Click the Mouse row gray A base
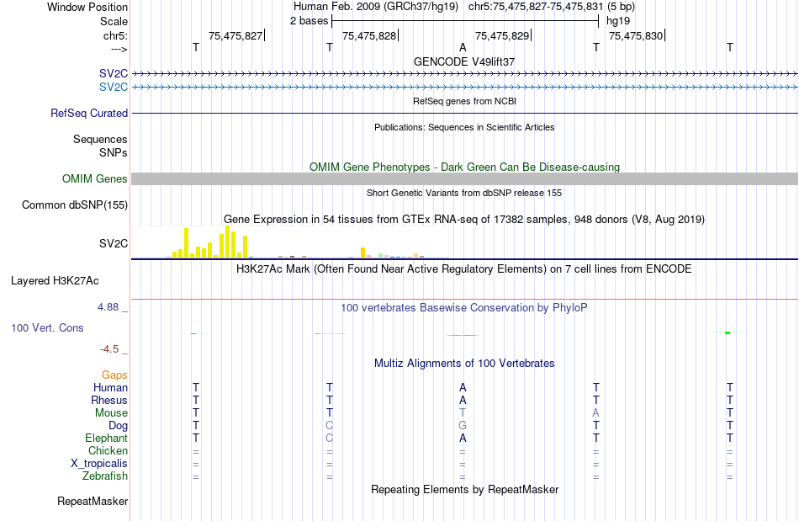This screenshot has width=799, height=521. [x=595, y=413]
